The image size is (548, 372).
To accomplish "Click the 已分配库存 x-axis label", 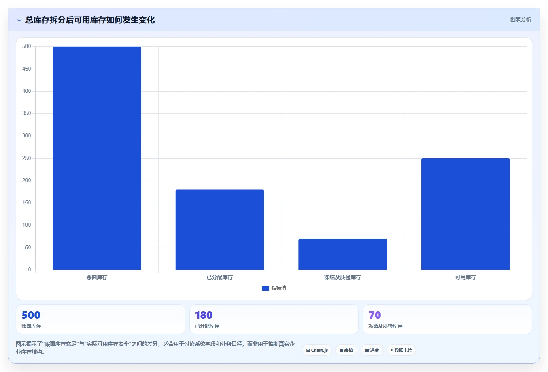I will [x=220, y=277].
